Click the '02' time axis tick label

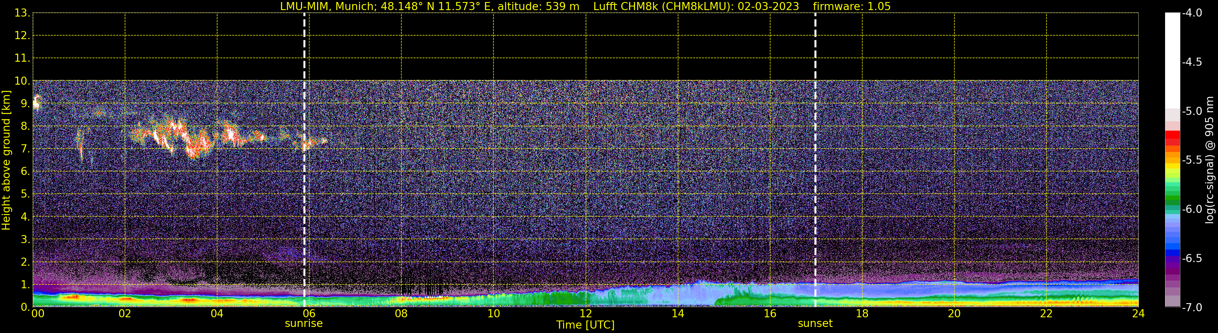click(124, 314)
